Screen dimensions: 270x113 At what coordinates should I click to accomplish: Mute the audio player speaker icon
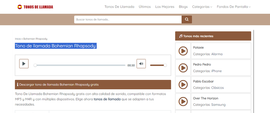[141, 63]
